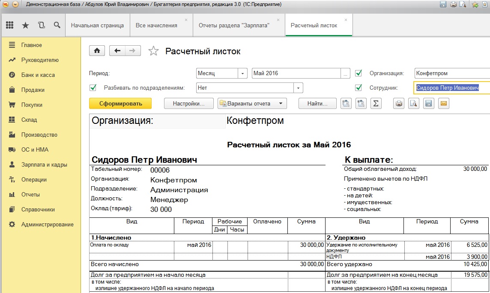Close the Все начисления tab

(x=186, y=20)
